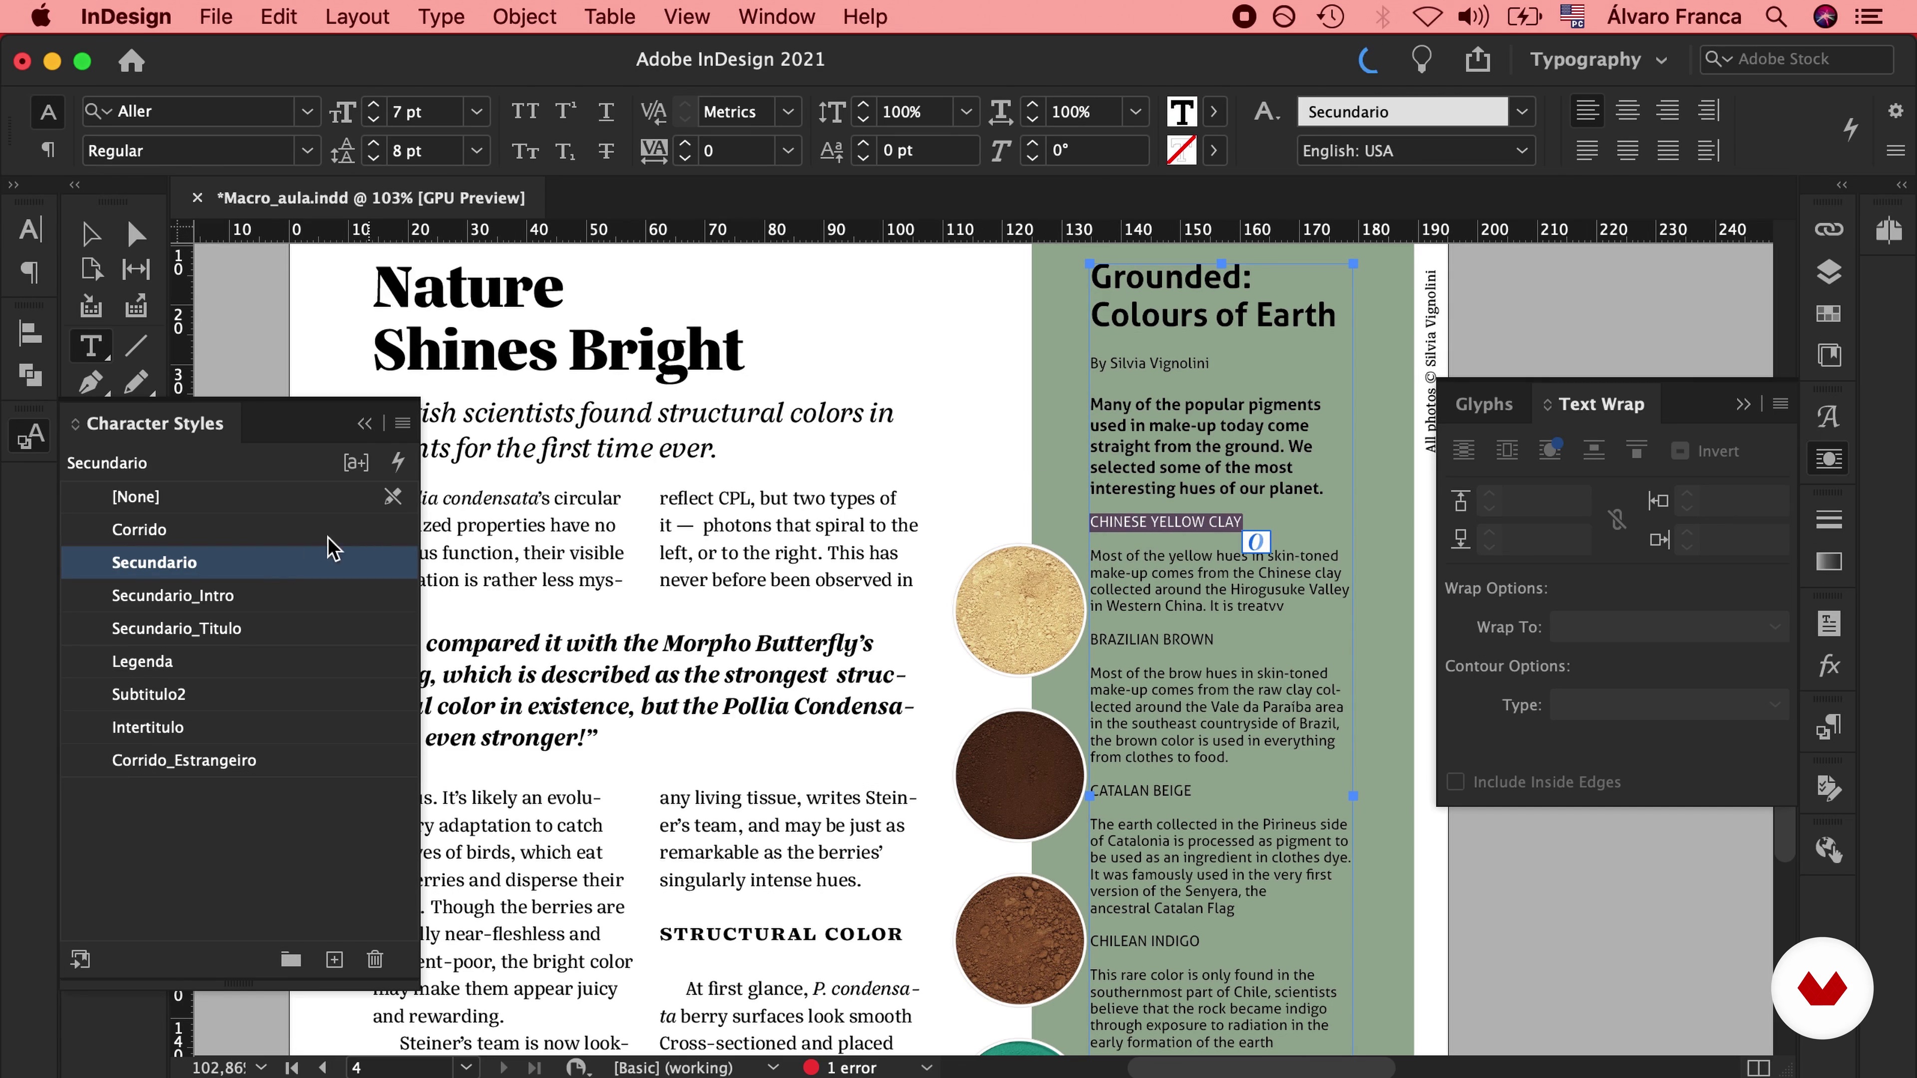Screen dimensions: 1917x1078
Task: Open the Text Wrap panel menu
Action: point(1781,404)
